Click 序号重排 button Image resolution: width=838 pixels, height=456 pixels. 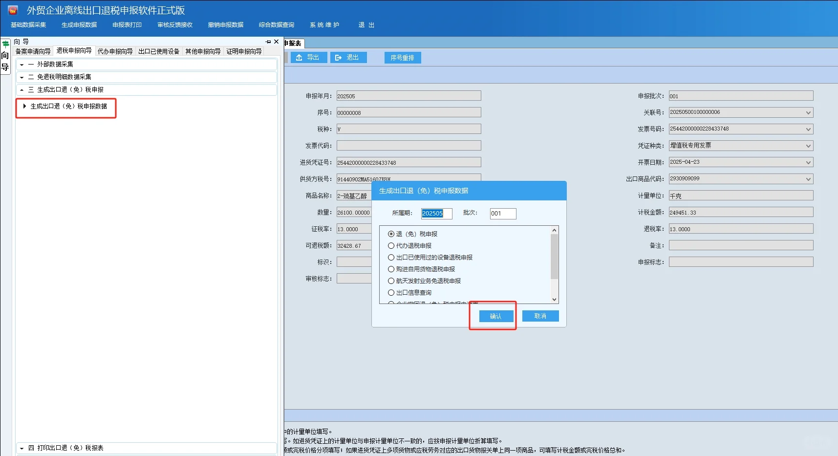coord(403,58)
